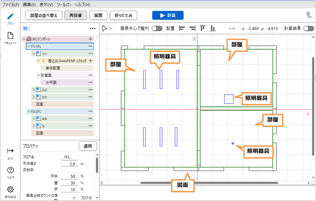This screenshot has height=201, width=316.
Task: Click the align-top 配置 icon
Action: point(202,28)
